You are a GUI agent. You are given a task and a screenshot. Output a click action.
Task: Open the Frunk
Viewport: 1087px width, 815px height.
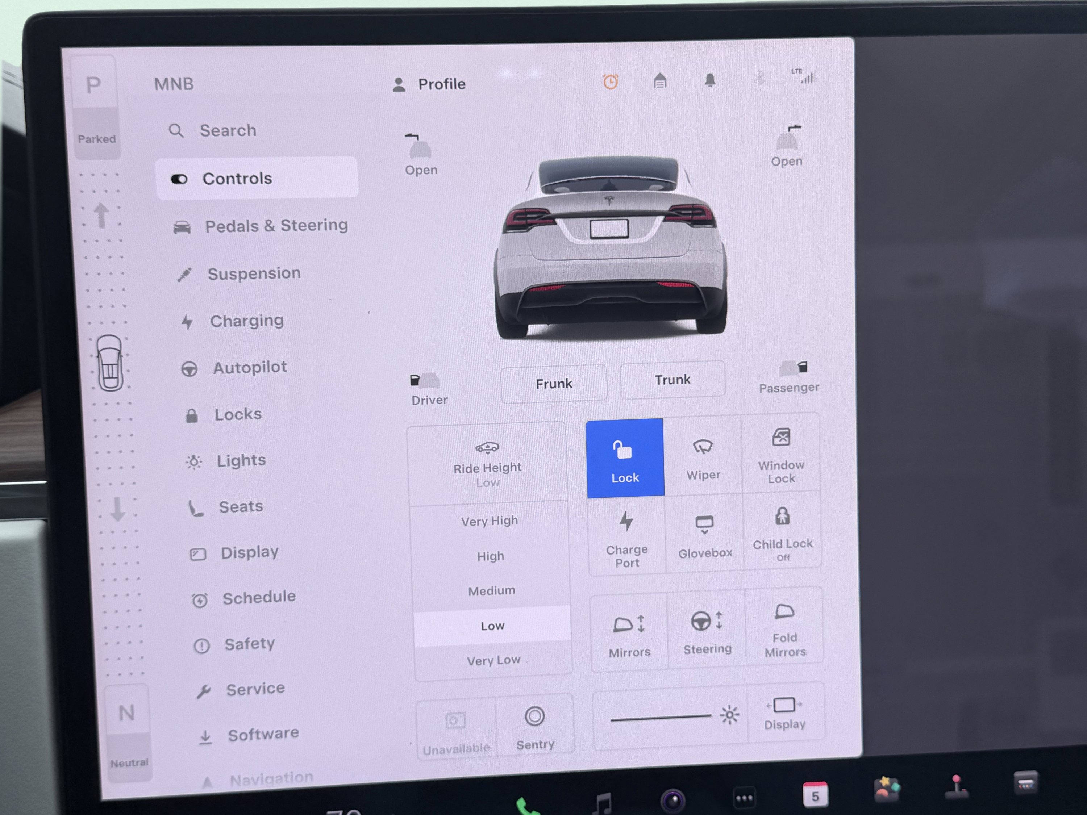tap(553, 383)
